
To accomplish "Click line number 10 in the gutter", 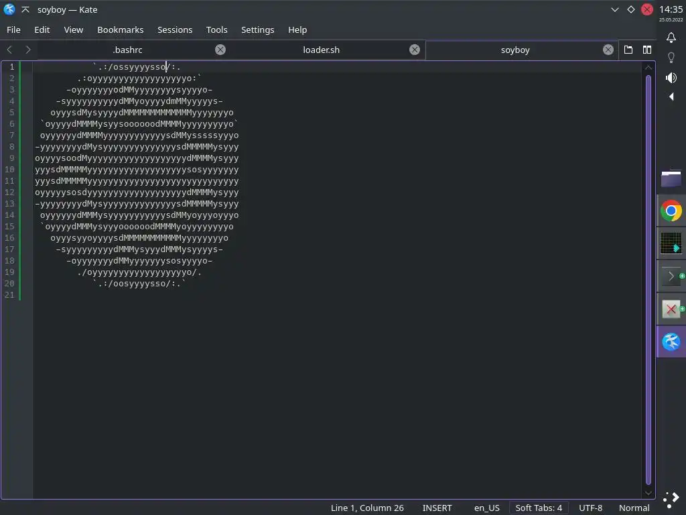I will pyautogui.click(x=9, y=170).
